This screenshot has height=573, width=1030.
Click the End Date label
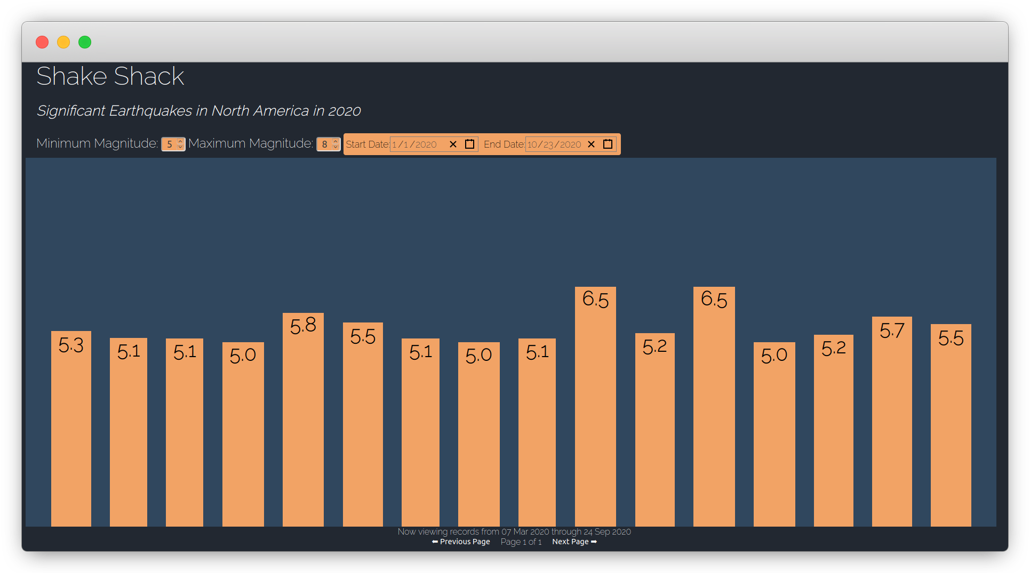coord(504,144)
